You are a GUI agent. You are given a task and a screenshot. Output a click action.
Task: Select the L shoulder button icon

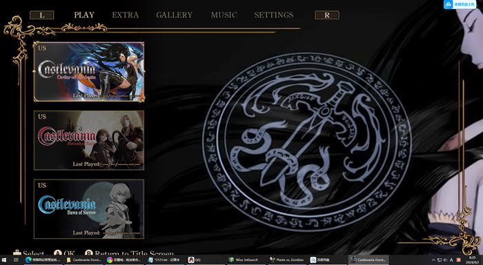pyautogui.click(x=42, y=15)
